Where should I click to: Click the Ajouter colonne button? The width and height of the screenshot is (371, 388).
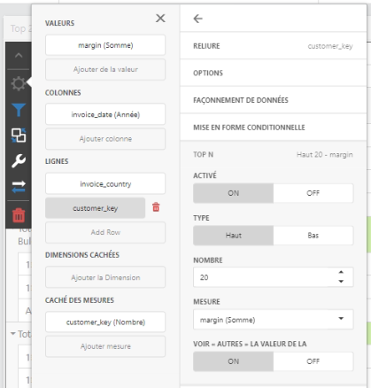[x=105, y=139]
